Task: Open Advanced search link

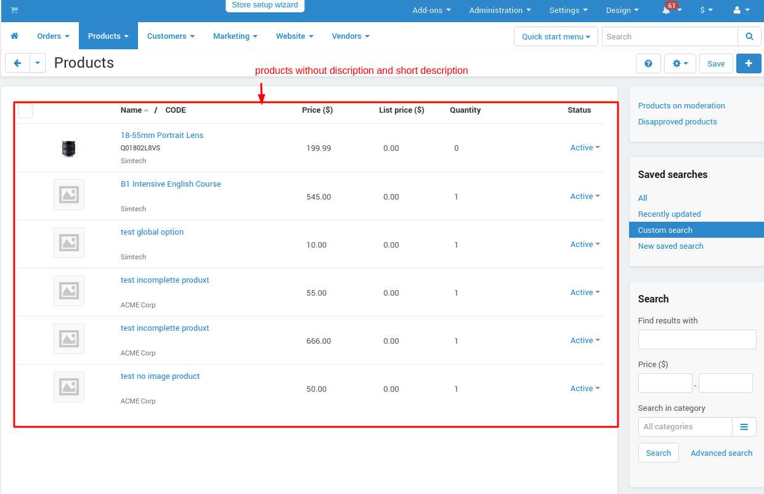Action: tap(721, 453)
